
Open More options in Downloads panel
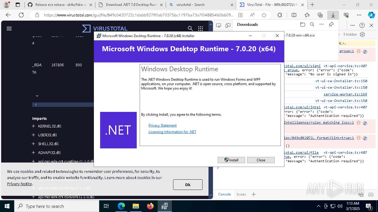(322, 25)
